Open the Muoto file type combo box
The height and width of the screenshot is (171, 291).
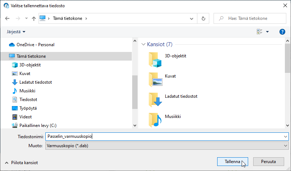click(167, 146)
